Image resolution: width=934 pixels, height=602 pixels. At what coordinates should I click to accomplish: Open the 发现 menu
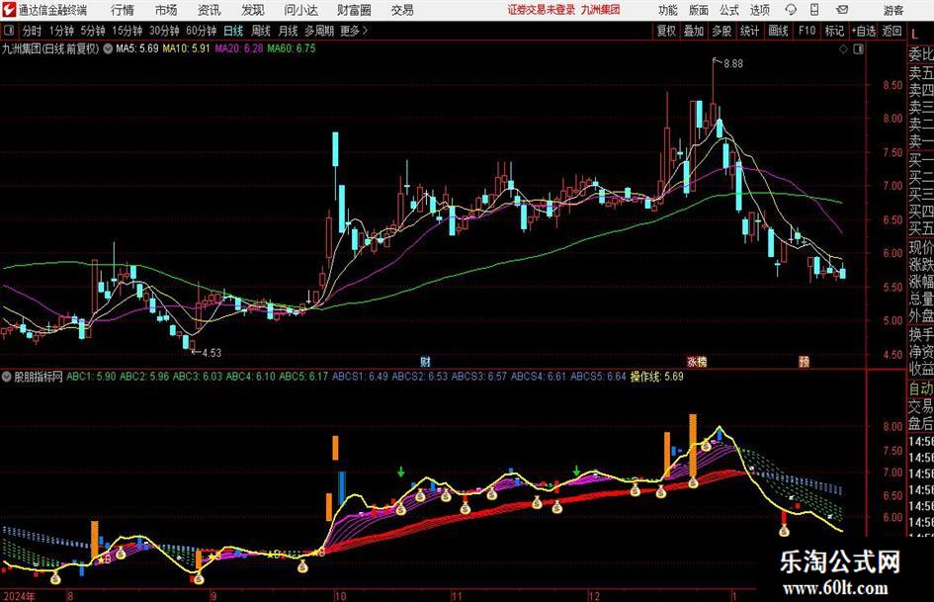[253, 10]
